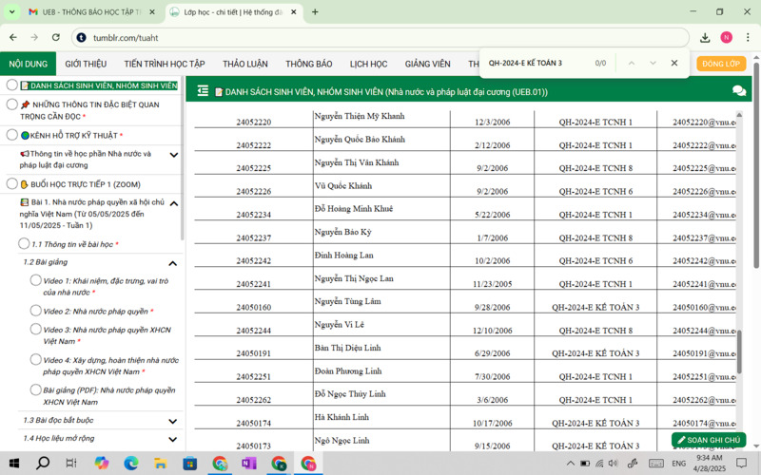The height and width of the screenshot is (475, 761).
Task: Click the 'SOẠN GHI CHÚ' button
Action: click(708, 440)
